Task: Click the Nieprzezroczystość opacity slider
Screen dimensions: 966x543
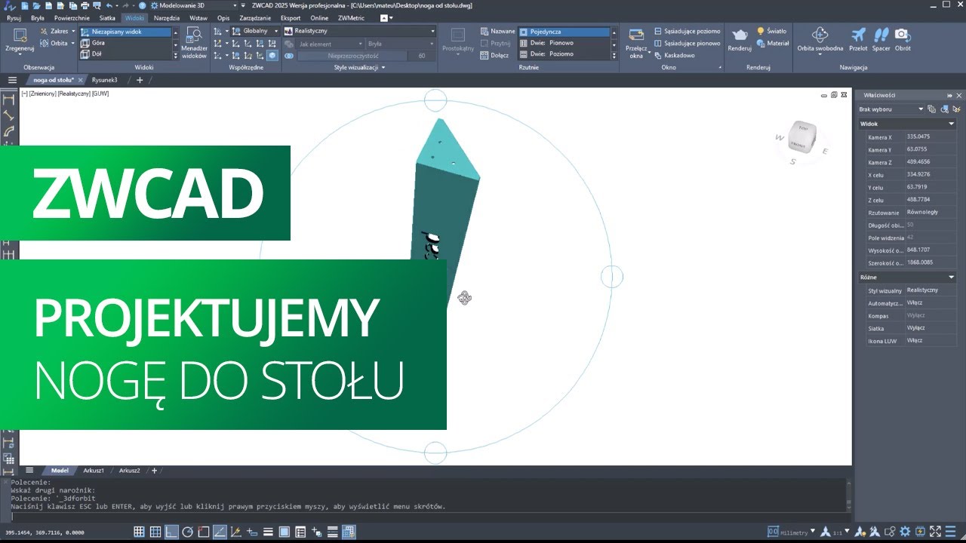Action: click(x=353, y=56)
